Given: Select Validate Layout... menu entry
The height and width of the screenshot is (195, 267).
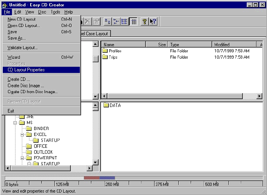Looking at the screenshot, I should [41, 48].
